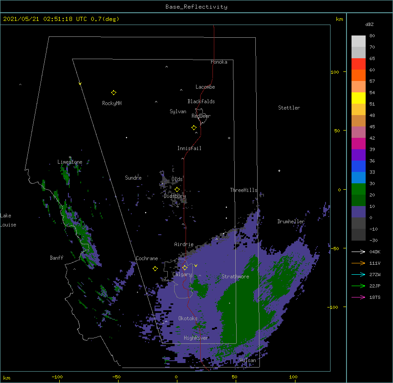The width and height of the screenshot is (393, 383).
Task: Select the dark green 20-10 dBZ swatch
Action: click(358, 201)
